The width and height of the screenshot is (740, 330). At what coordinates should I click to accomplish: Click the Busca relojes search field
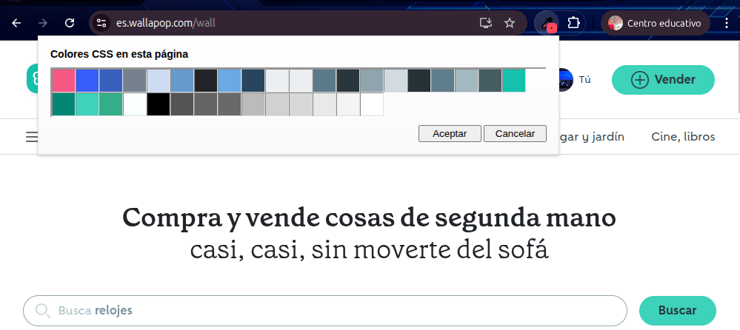pyautogui.click(x=324, y=311)
